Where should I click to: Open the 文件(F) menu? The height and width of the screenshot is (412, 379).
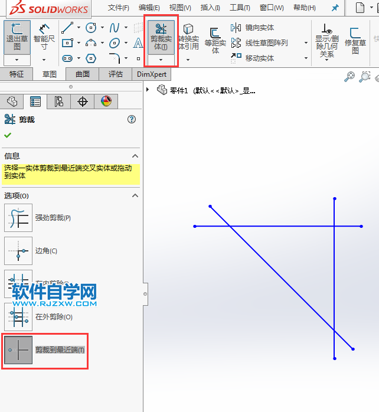pos(119,8)
